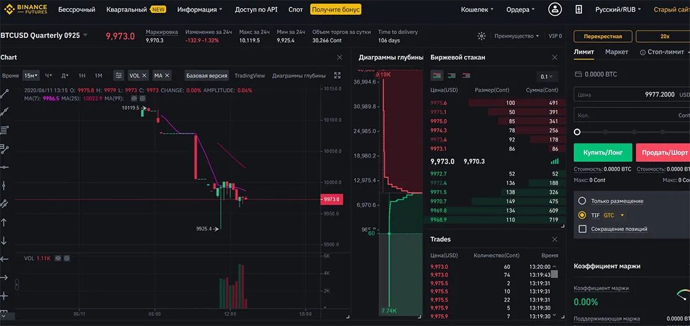Click the Получите бонус button
Screen dimensions: 690x326
click(336, 9)
